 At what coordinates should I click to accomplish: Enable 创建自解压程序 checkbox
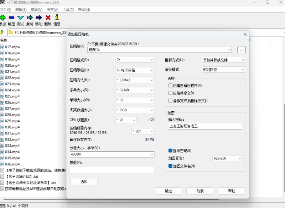coord(170,85)
